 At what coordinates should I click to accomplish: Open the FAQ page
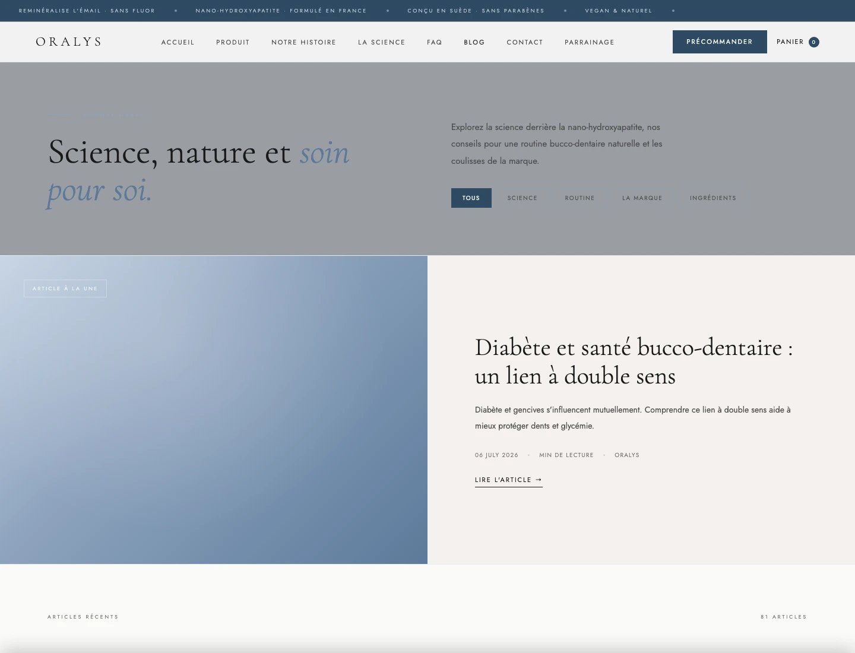pos(435,42)
